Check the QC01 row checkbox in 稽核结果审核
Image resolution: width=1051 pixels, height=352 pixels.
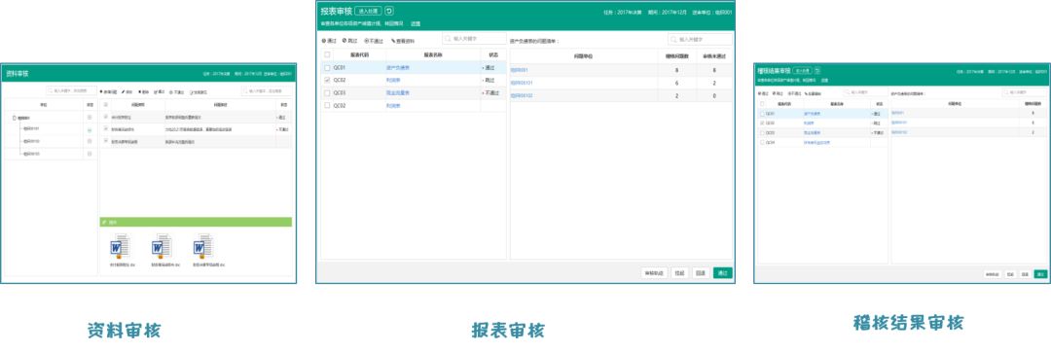pos(762,114)
